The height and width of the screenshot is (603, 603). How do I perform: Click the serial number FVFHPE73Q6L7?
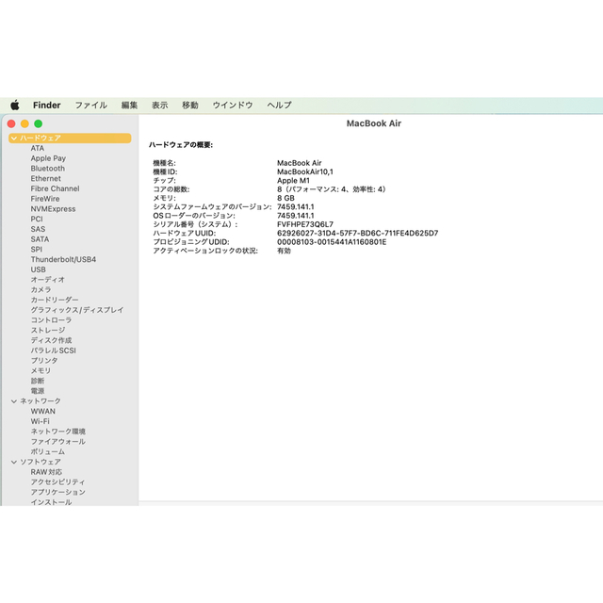coord(305,224)
